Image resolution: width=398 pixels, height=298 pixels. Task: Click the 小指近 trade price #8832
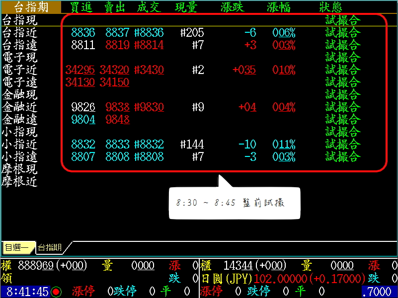pos(149,145)
